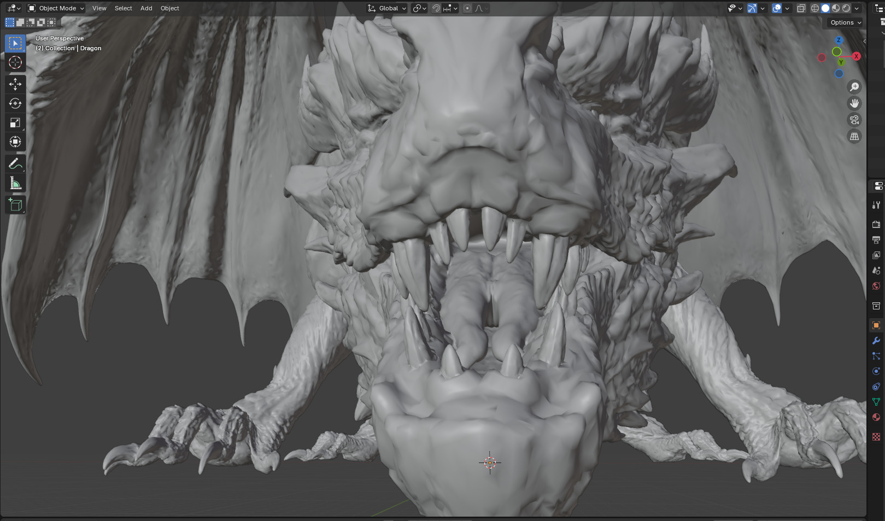Open the snapping options dropdown
Image resolution: width=885 pixels, height=521 pixels.
pos(450,8)
